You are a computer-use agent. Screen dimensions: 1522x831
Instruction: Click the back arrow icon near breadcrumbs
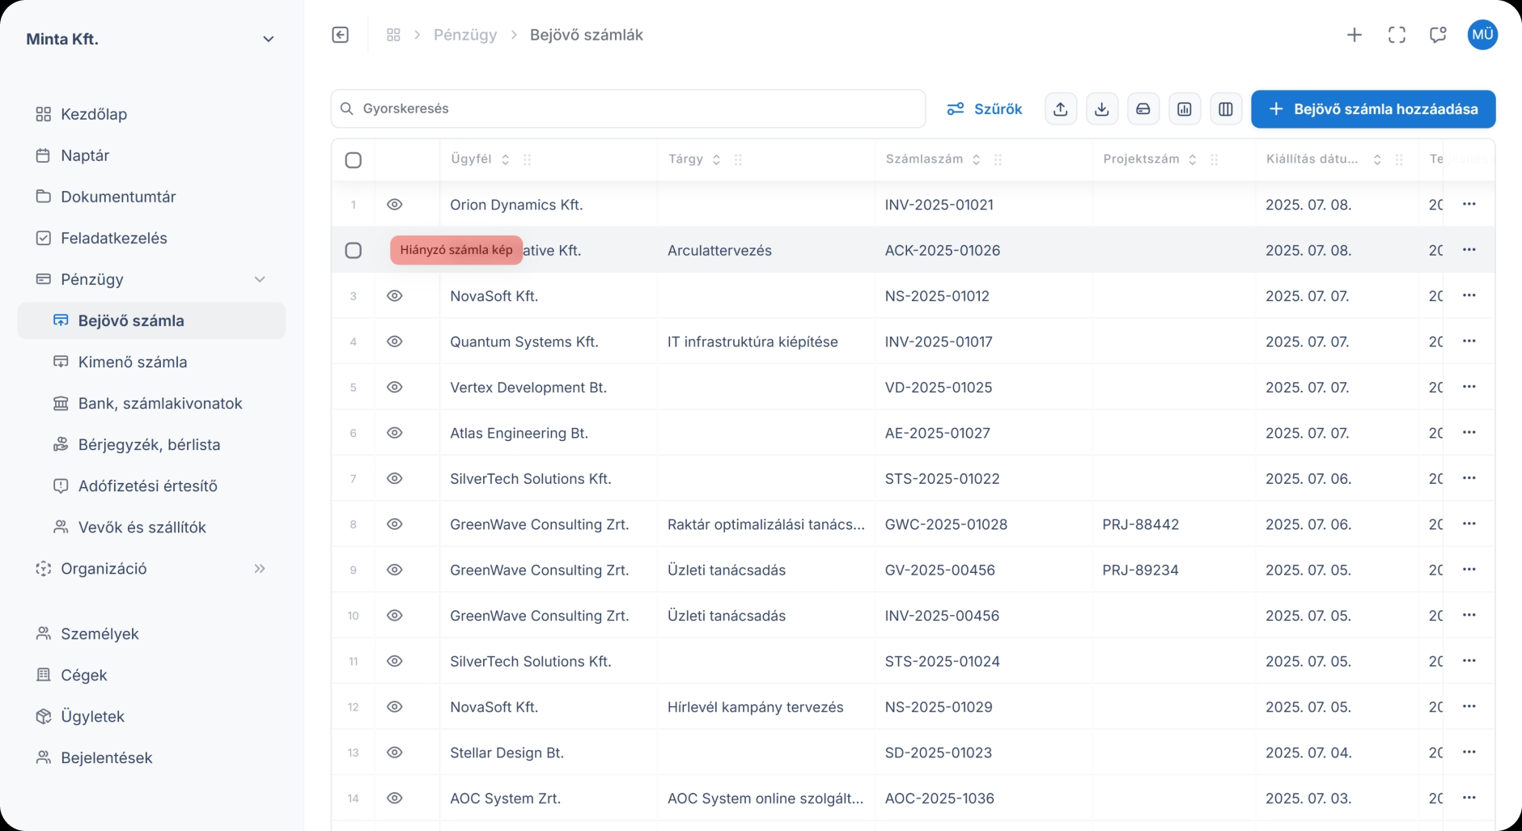340,35
